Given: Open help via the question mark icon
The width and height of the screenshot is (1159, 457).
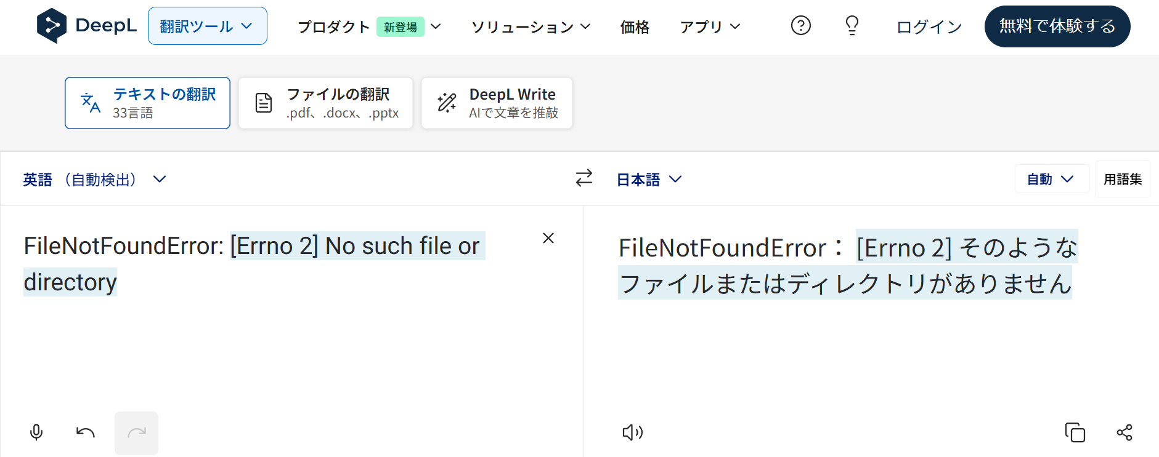Looking at the screenshot, I should 800,26.
